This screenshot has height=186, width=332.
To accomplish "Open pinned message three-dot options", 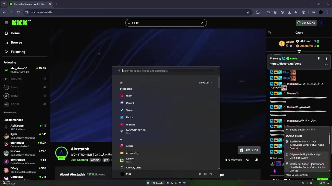I will 326,59.
